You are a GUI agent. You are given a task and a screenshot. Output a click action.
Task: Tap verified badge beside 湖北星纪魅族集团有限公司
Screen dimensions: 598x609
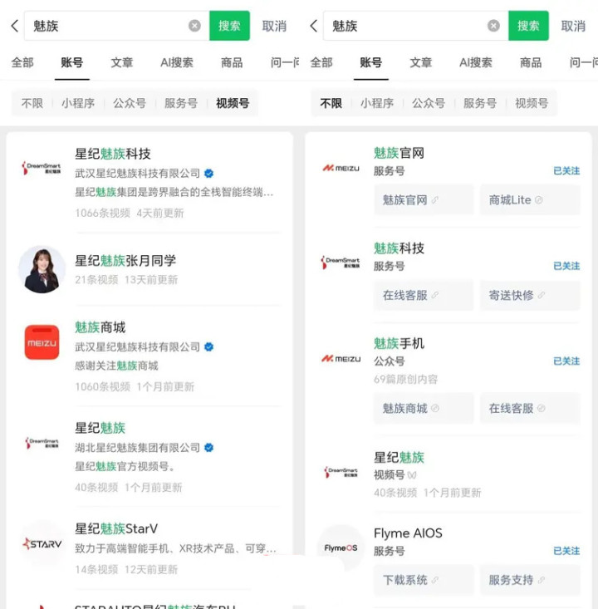pos(209,448)
